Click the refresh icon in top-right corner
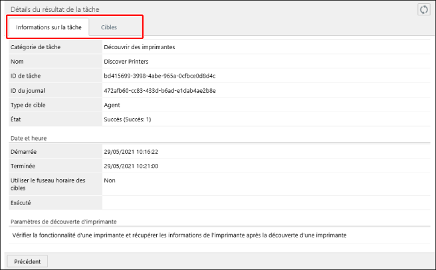 423,9
